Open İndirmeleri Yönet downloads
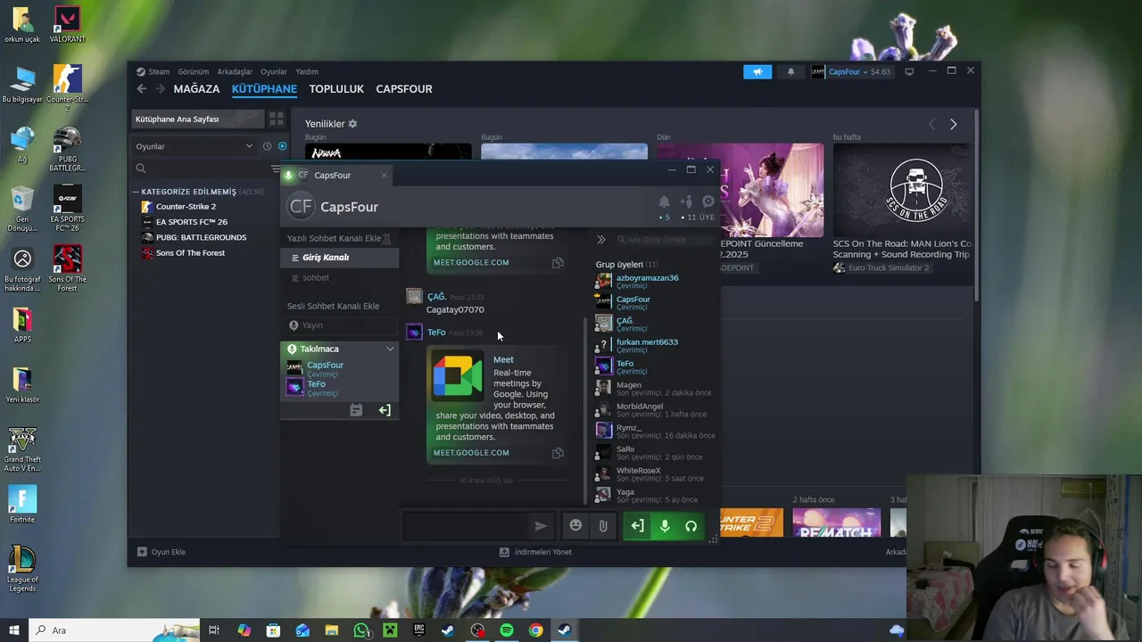Viewport: 1142px width, 642px height. (535, 552)
